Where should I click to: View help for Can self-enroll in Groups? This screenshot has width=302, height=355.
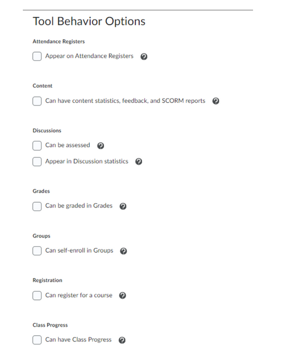tap(124, 251)
